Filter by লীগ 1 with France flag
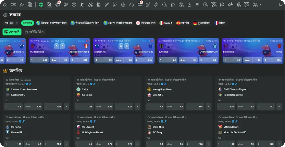Viewport: 285px width, 147px height. pyautogui.click(x=220, y=23)
